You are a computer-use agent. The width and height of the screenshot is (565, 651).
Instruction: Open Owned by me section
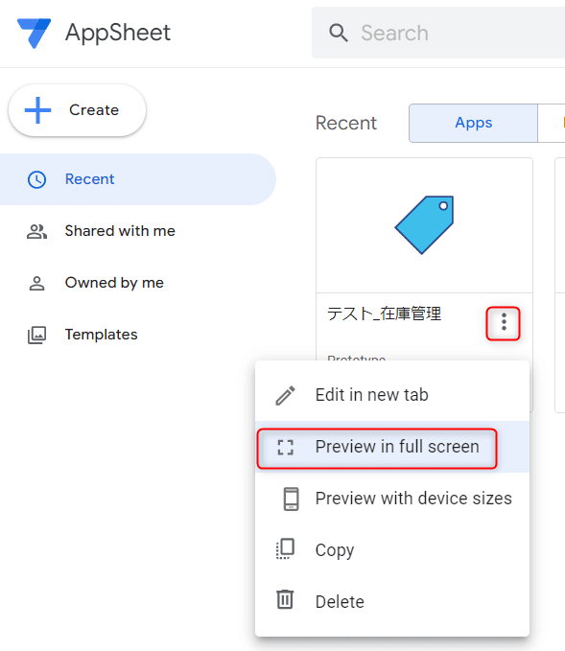137,283
